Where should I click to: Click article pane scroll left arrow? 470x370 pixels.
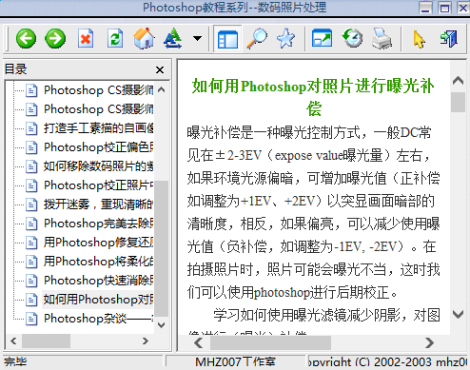click(198, 342)
